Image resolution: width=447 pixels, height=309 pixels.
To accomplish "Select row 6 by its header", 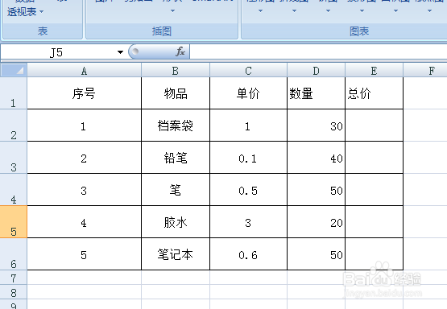I will (x=14, y=254).
